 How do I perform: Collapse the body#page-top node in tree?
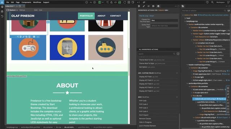[185, 21]
